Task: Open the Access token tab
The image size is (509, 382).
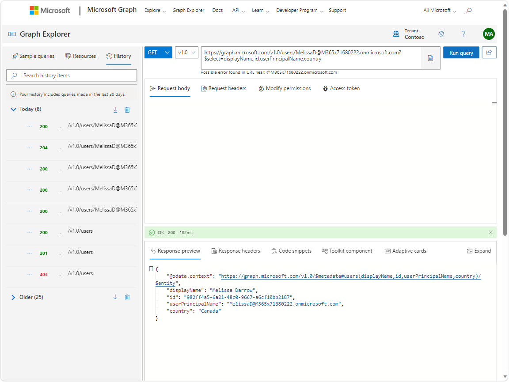Action: (341, 88)
